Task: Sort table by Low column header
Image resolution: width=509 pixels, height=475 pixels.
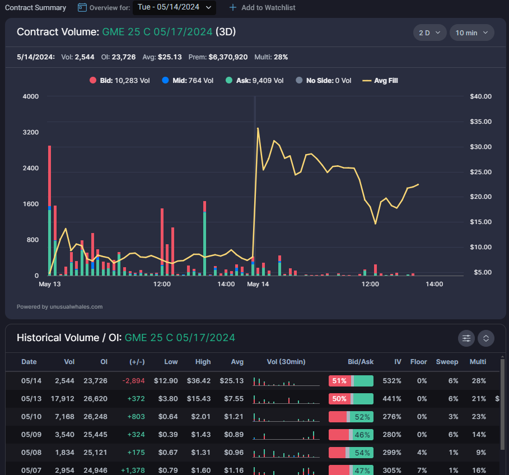Action: (171, 362)
